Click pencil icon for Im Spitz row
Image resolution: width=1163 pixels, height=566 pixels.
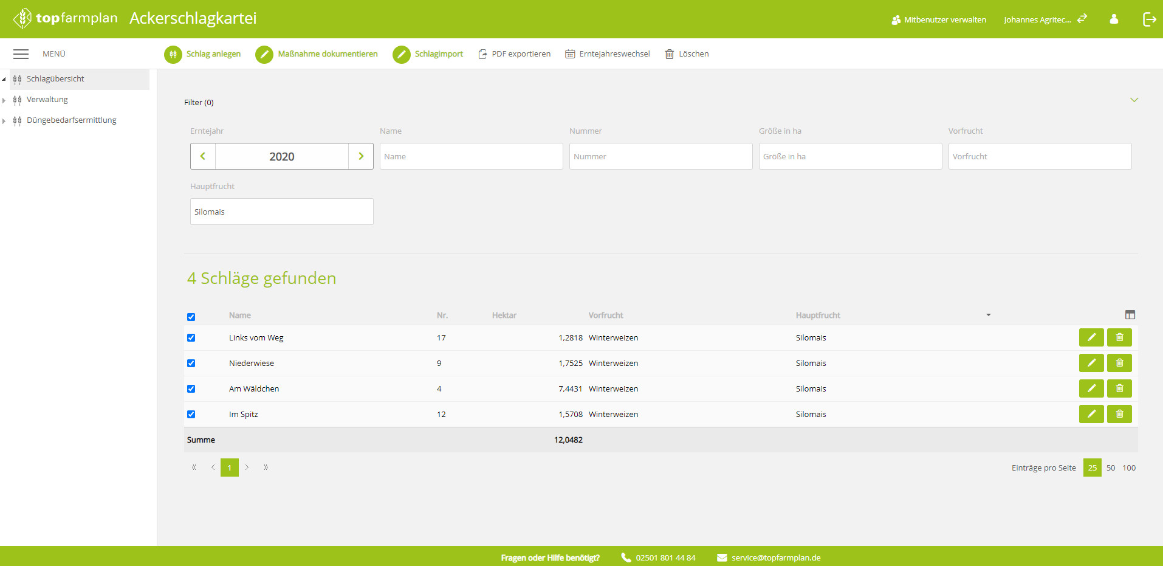click(1091, 414)
